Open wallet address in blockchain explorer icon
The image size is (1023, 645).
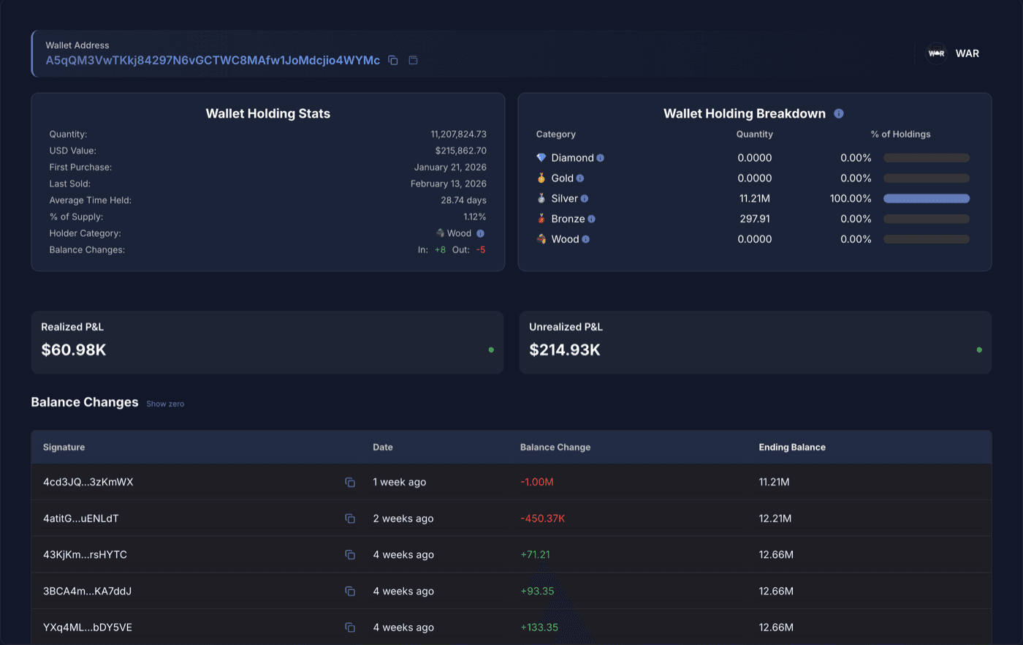click(413, 61)
